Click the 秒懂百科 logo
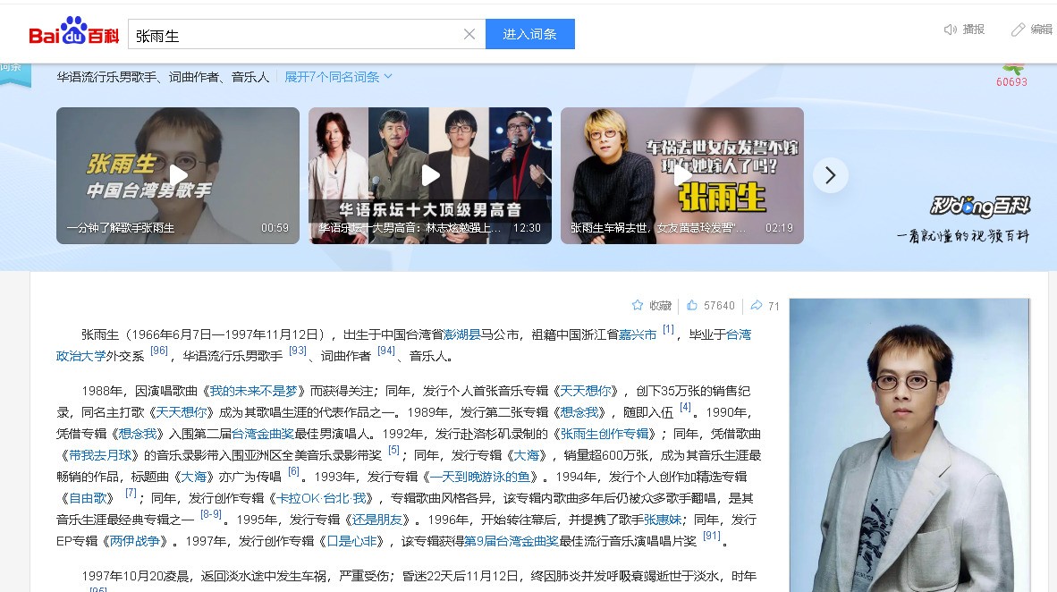The image size is (1057, 592). click(x=980, y=207)
